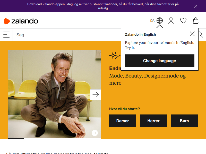Click the Change language button
The height and width of the screenshot is (154, 206).
point(160,61)
